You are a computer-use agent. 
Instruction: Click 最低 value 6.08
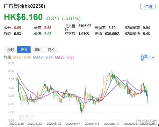(x=48, y=34)
